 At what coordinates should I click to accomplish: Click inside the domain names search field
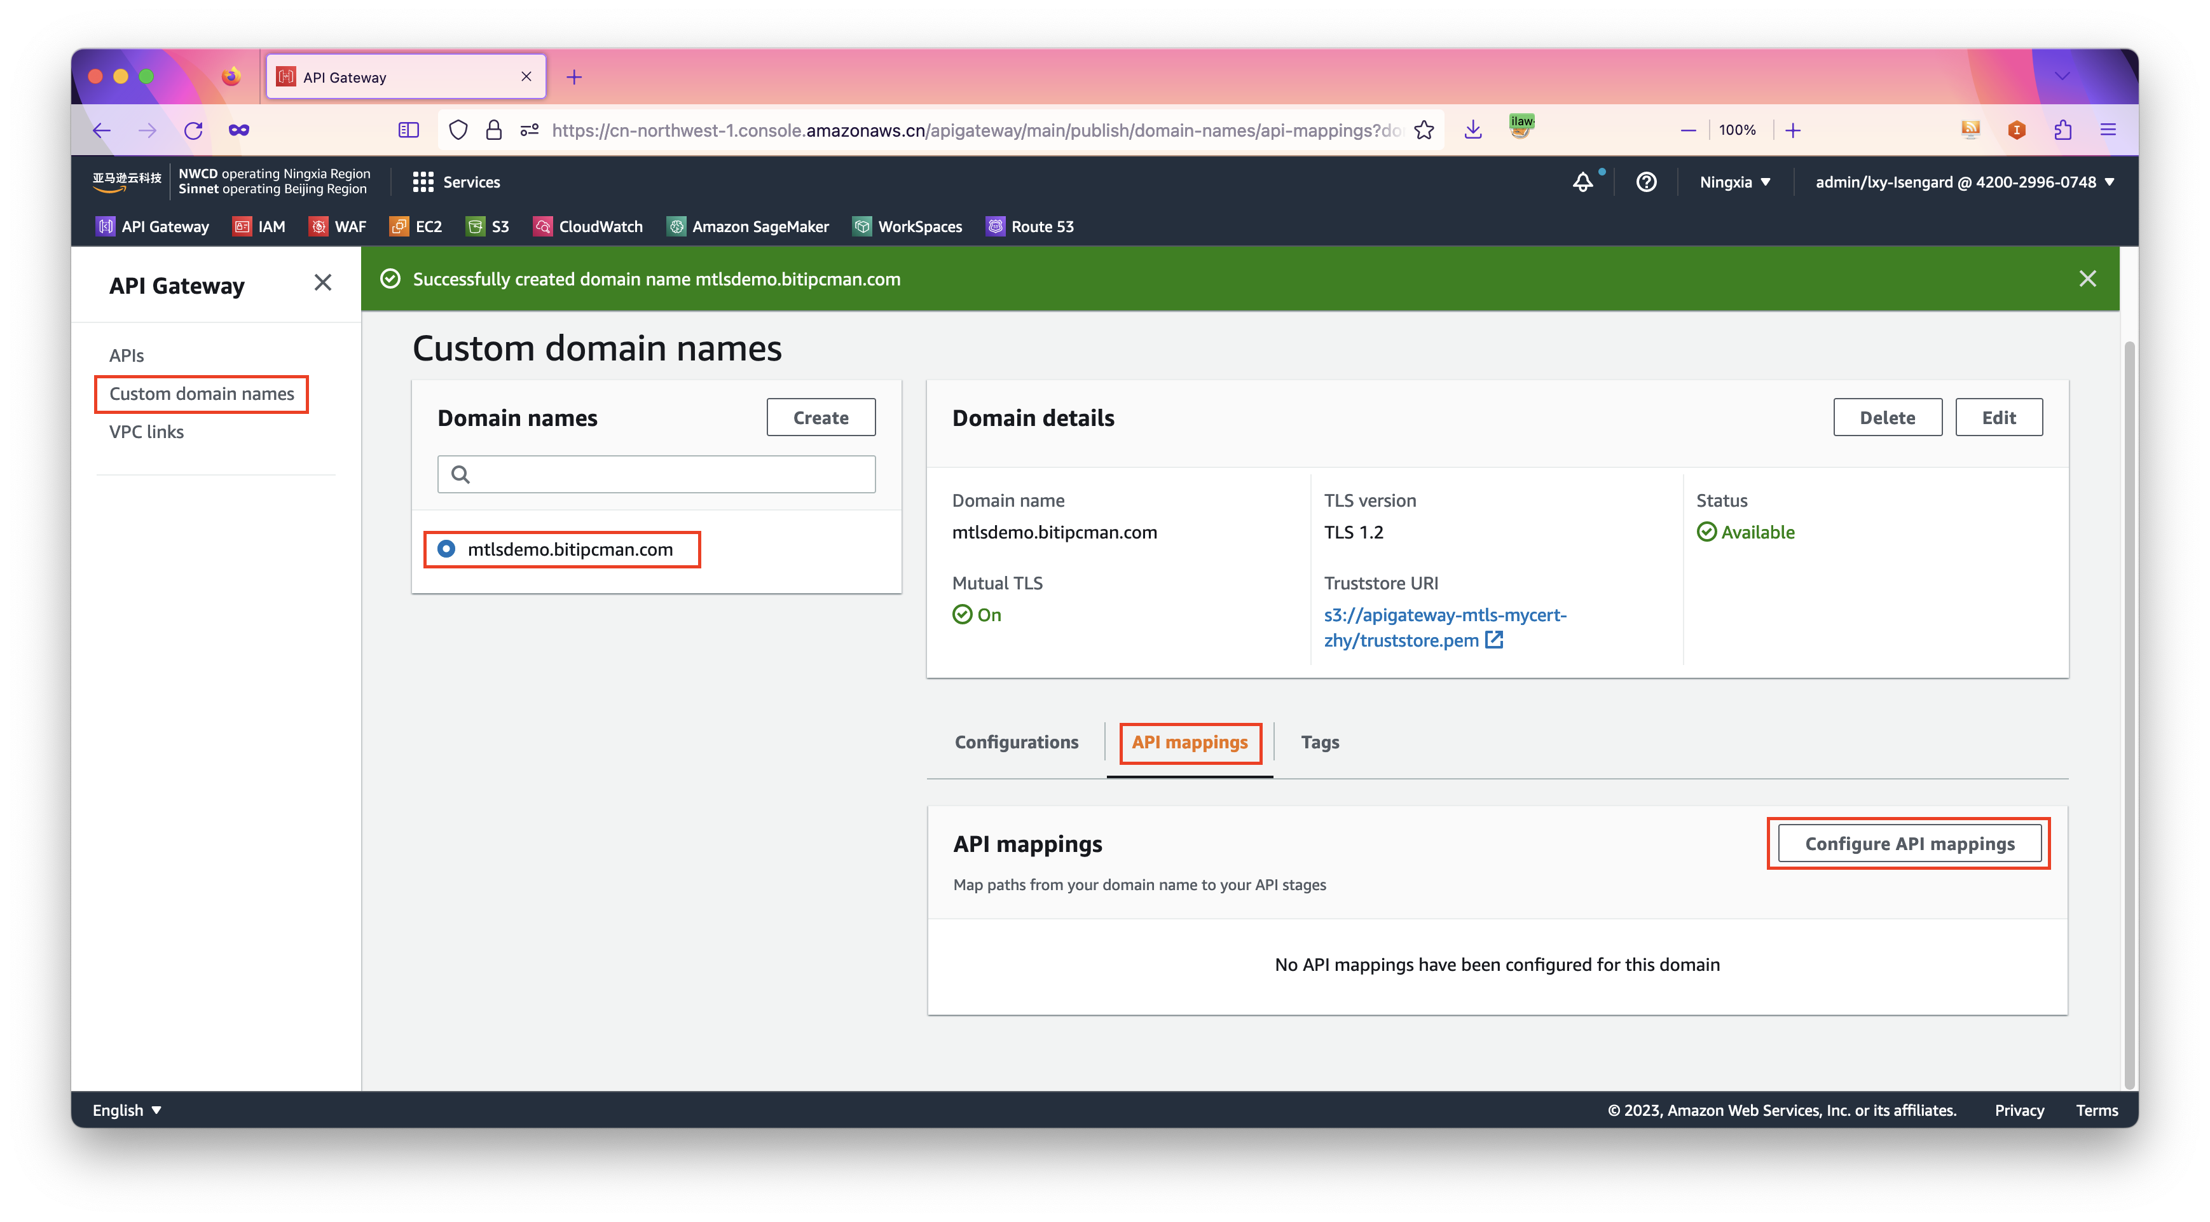pyautogui.click(x=669, y=474)
